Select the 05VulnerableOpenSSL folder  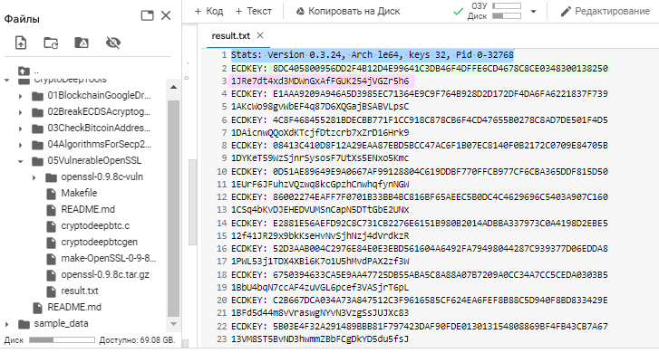[x=87, y=161]
